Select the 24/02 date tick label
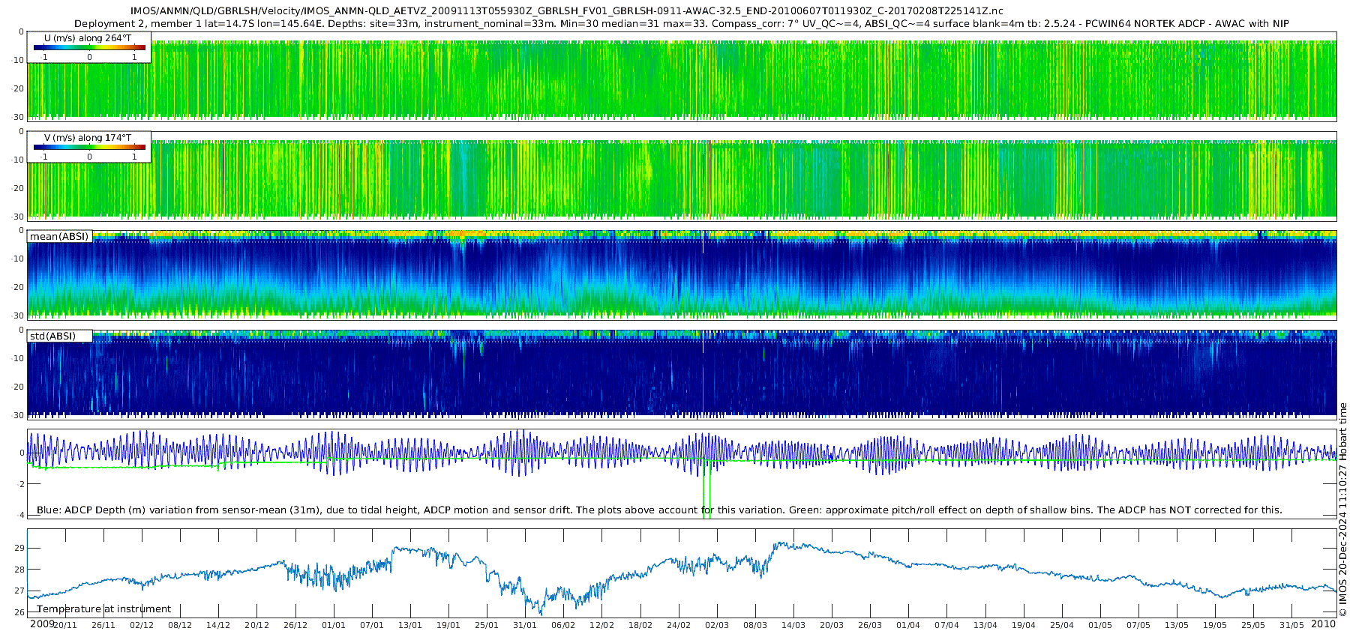Viewport: 1350px width, 637px height. (x=679, y=625)
